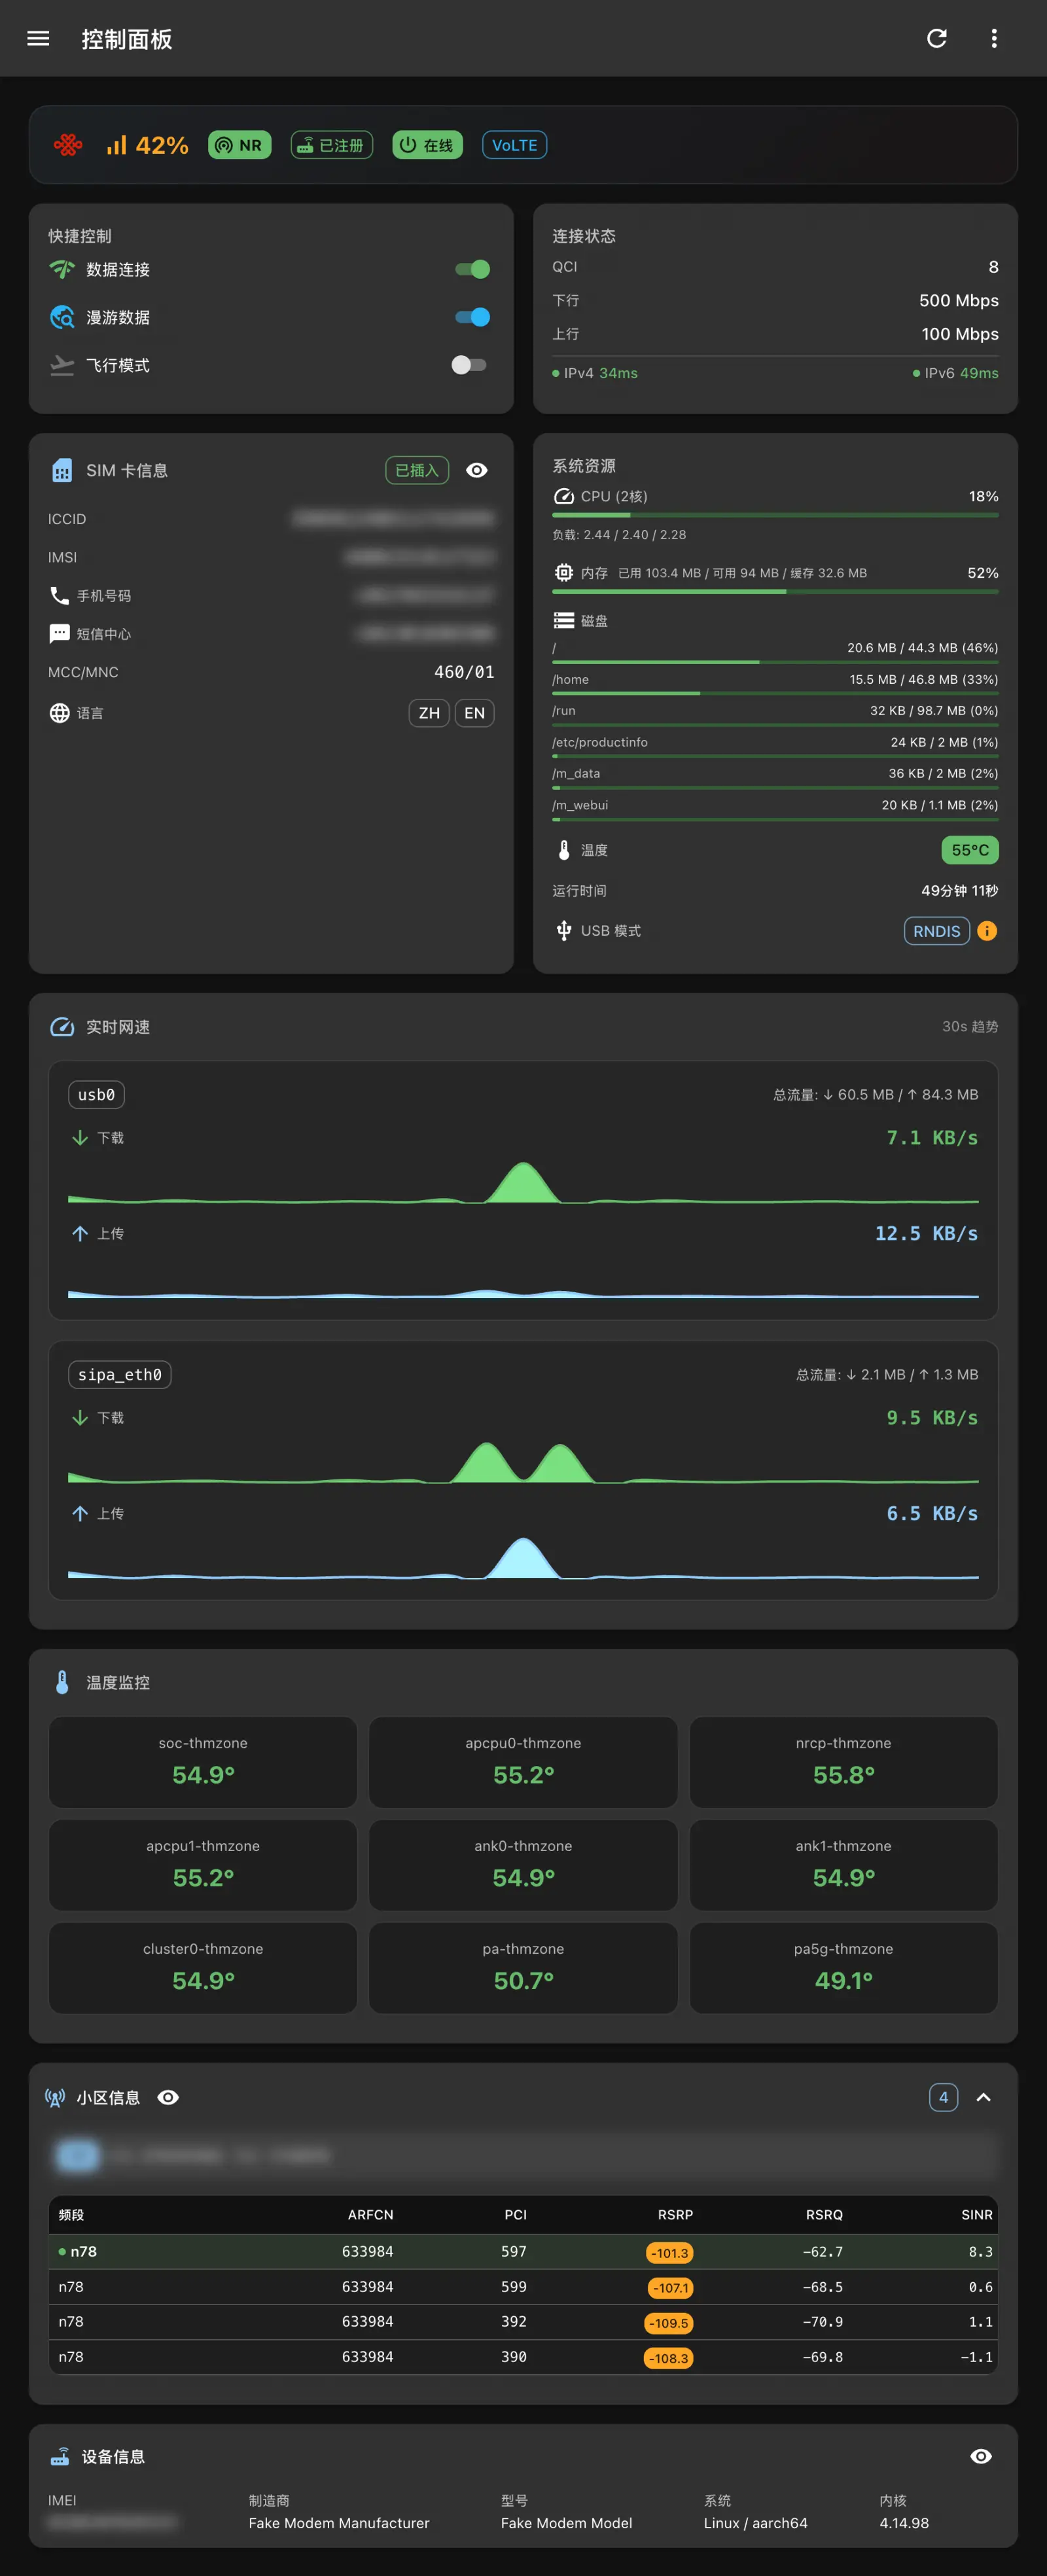
Task: Switch language to EN
Action: [x=474, y=713]
